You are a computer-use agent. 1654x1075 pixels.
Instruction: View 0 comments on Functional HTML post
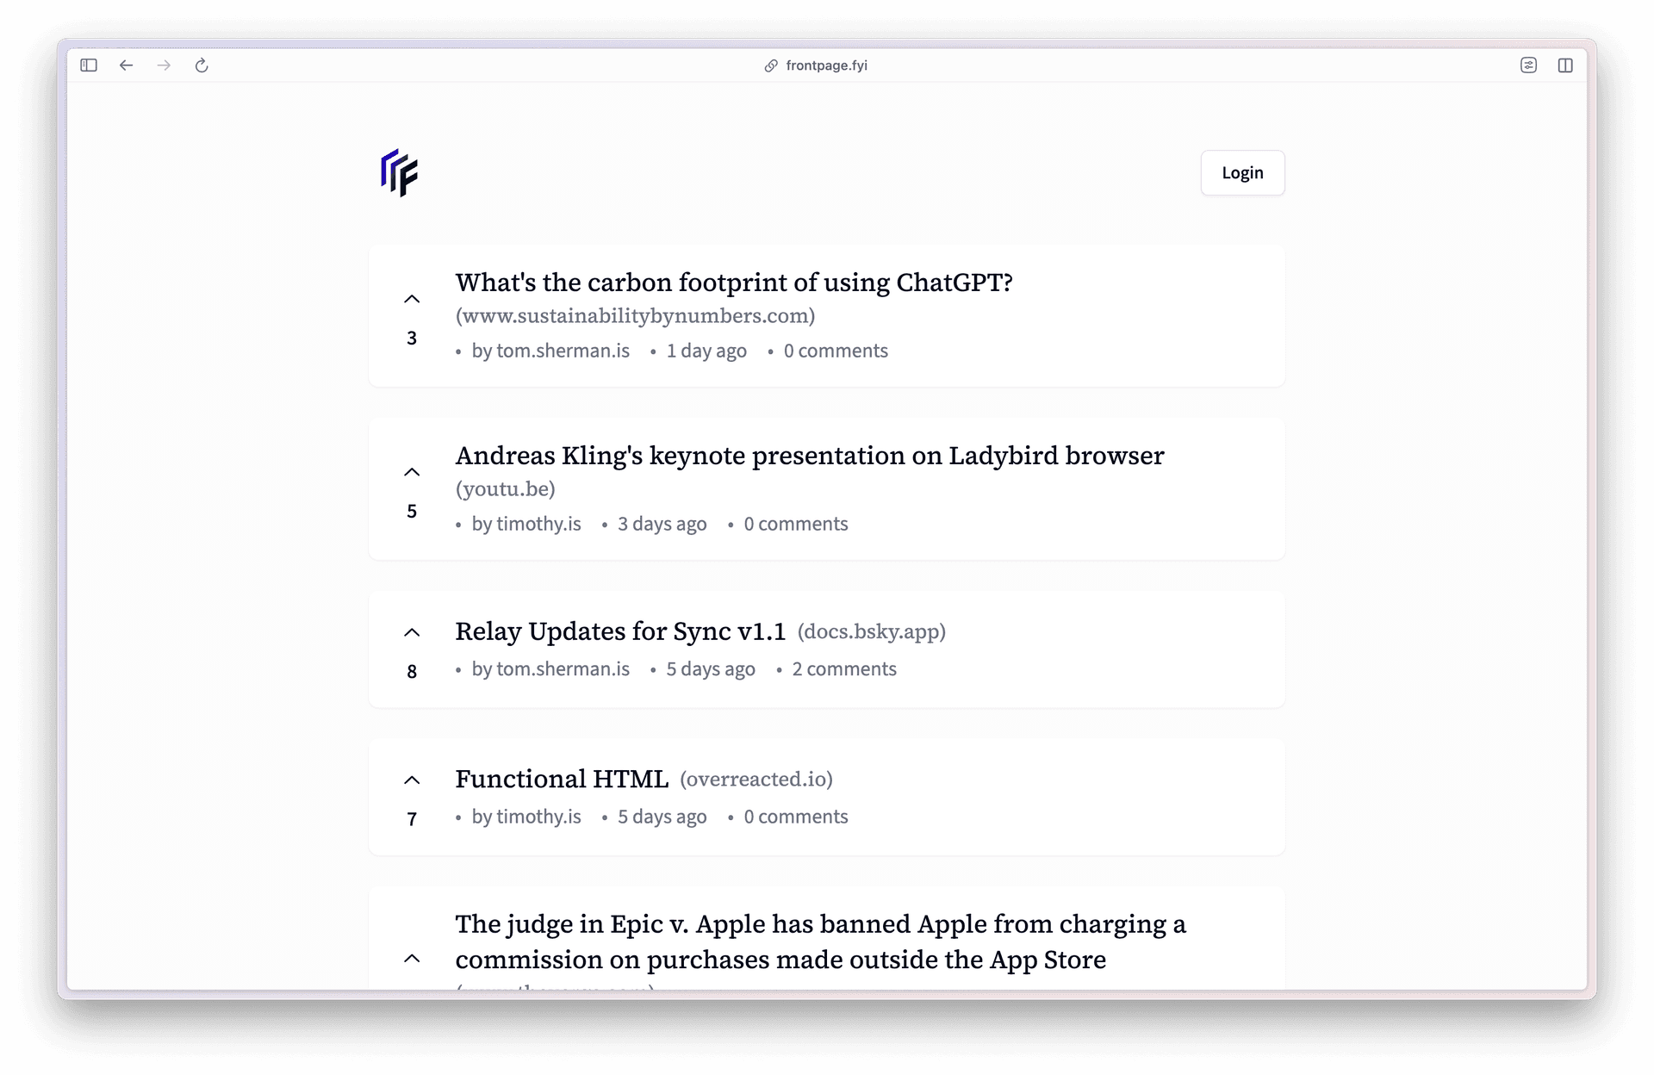click(x=795, y=817)
